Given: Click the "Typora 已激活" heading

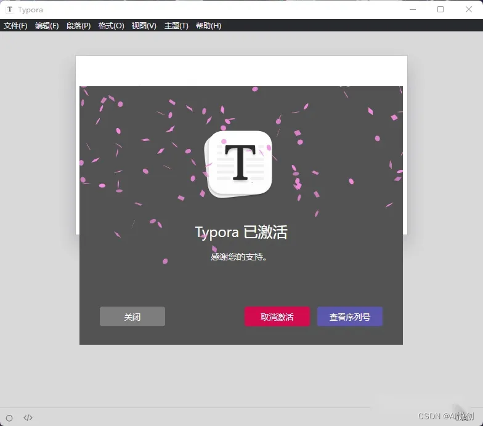Looking at the screenshot, I should pyautogui.click(x=241, y=232).
